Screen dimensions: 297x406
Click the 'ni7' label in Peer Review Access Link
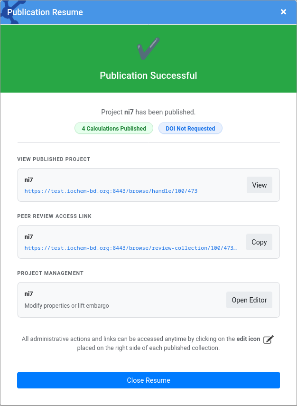pos(28,236)
